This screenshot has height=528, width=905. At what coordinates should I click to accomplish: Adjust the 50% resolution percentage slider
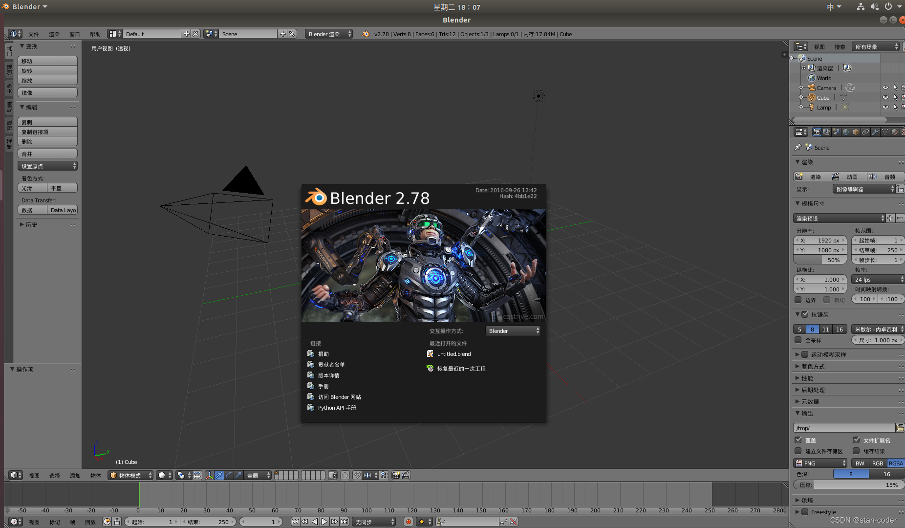point(819,260)
